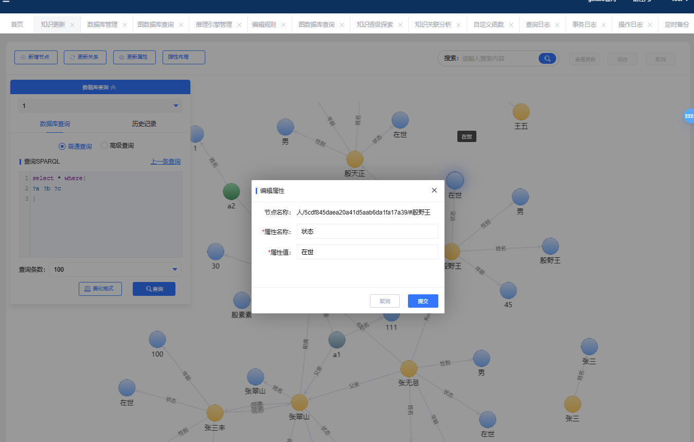Viewport: 694px width, 442px height.
Task: Expand the 查询条数 dropdown set to 100
Action: tap(115, 270)
